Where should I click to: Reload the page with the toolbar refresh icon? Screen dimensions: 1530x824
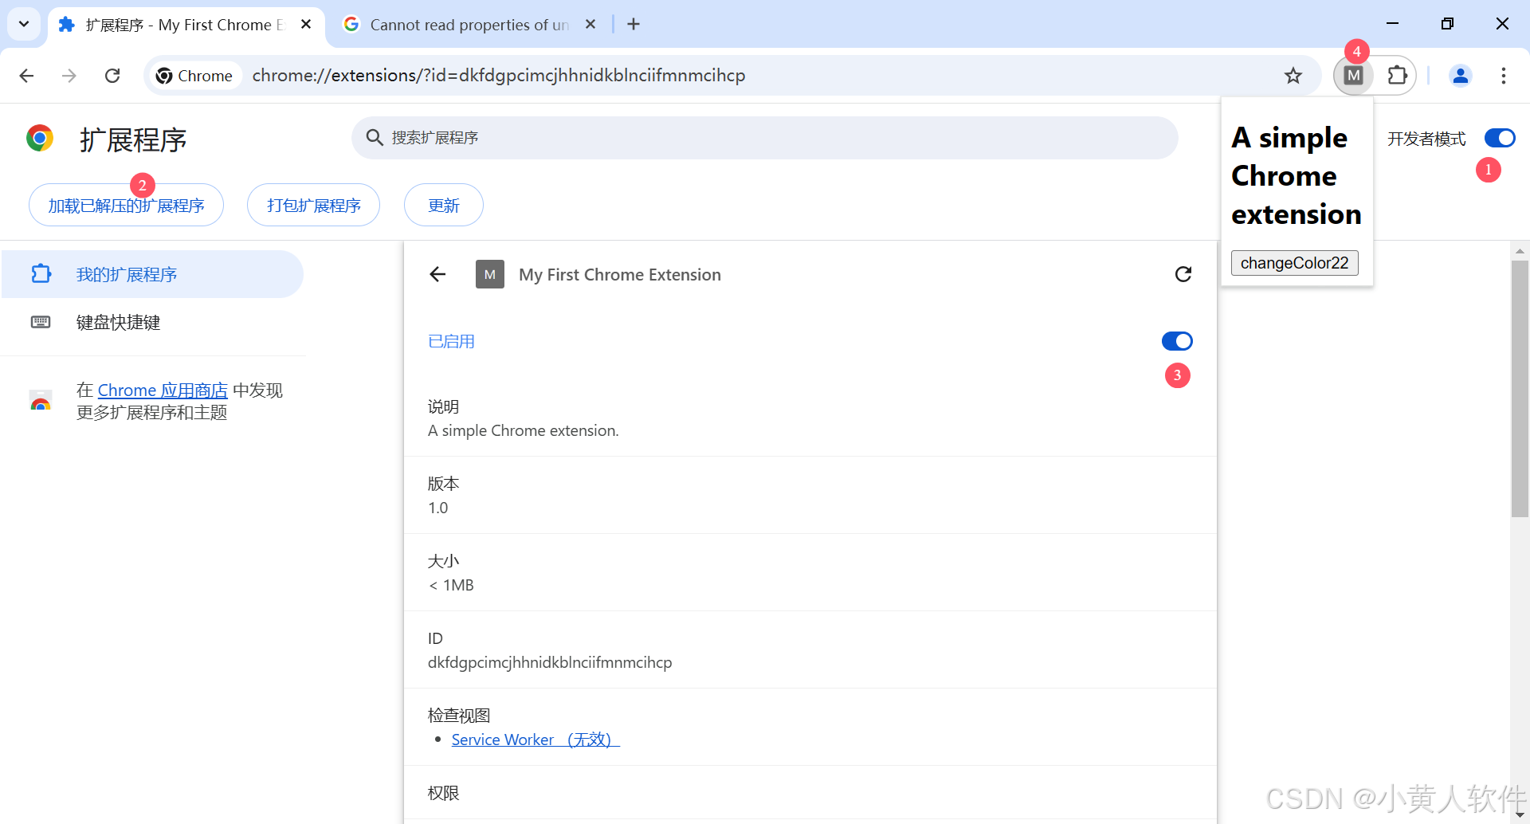[x=112, y=76]
